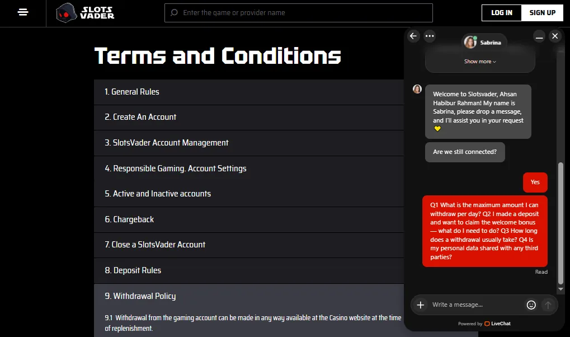
Task: Click the 'Are we still connected?' message
Action: pyautogui.click(x=465, y=152)
